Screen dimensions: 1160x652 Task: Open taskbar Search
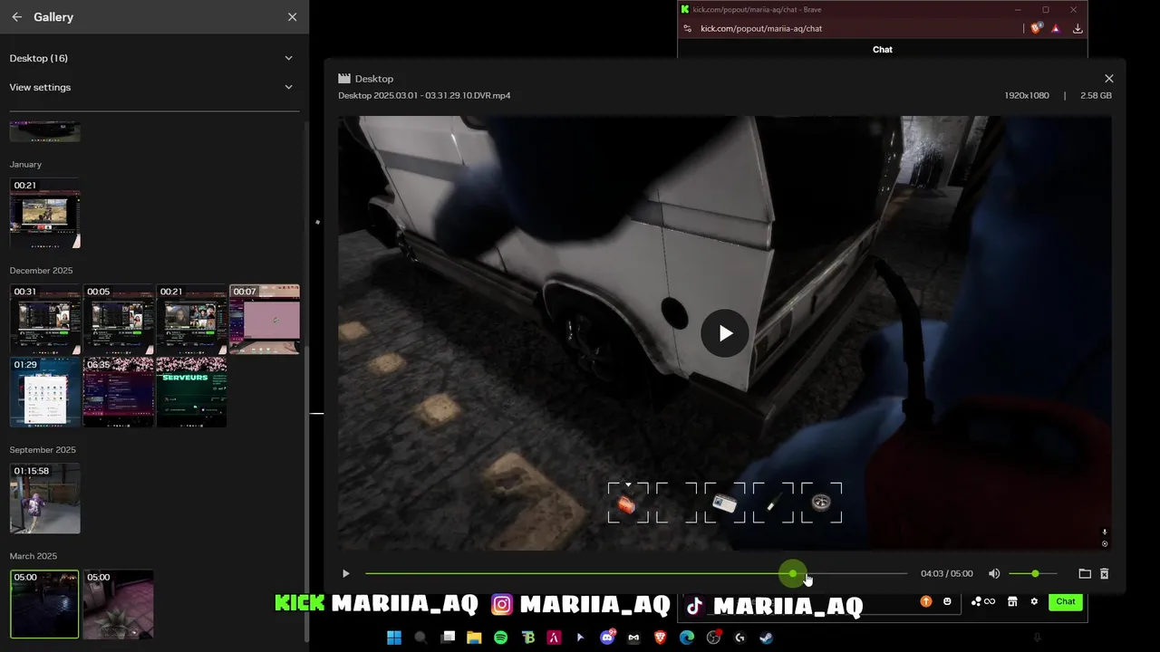point(420,638)
